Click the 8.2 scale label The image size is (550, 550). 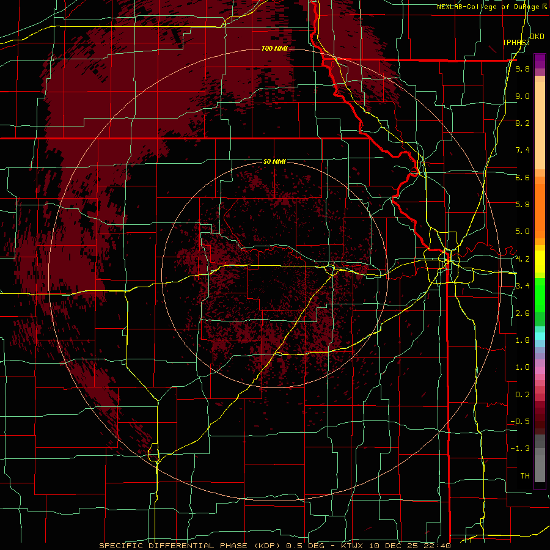(522, 123)
